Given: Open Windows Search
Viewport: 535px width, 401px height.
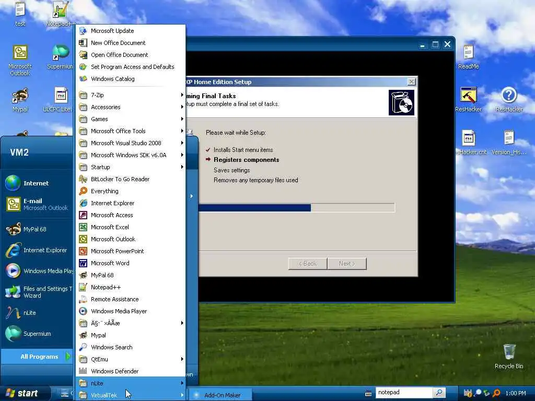Looking at the screenshot, I should (x=131, y=347).
